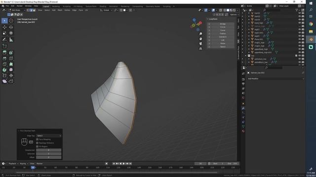
Task: Check the Topology Distance checkbox
Action: [38, 143]
